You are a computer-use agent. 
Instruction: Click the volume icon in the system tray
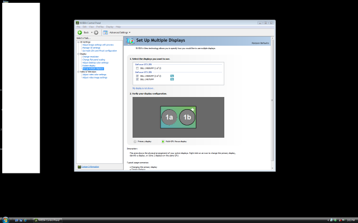[343, 220]
